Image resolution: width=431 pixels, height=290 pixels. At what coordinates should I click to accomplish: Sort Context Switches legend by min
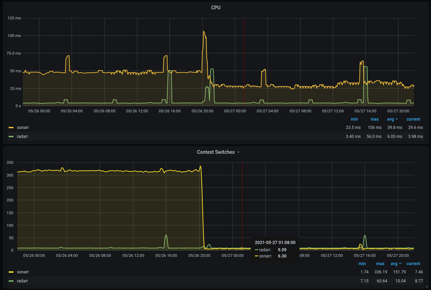(362, 264)
